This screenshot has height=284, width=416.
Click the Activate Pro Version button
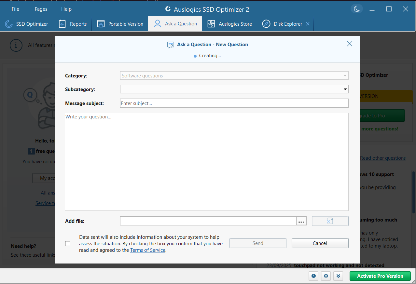click(x=380, y=276)
